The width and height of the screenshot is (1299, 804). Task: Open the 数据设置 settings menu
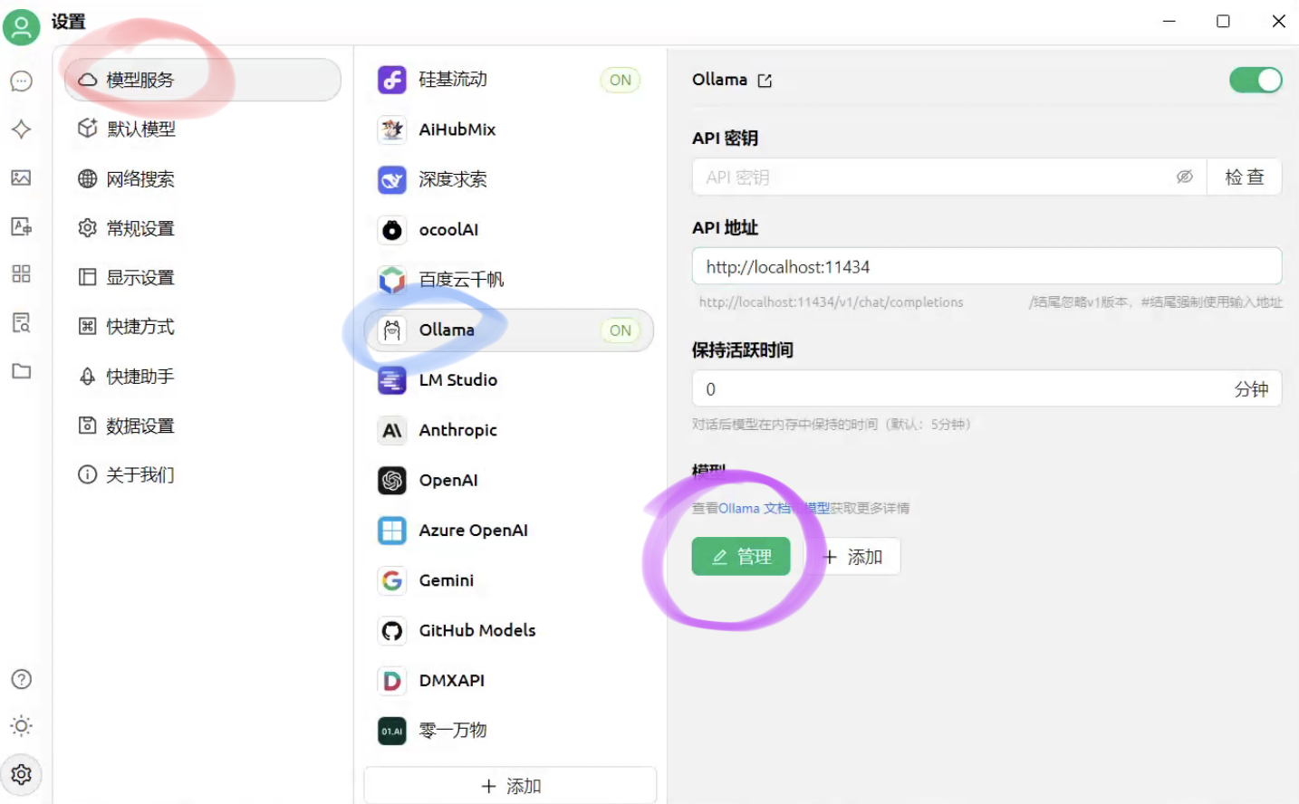point(203,426)
